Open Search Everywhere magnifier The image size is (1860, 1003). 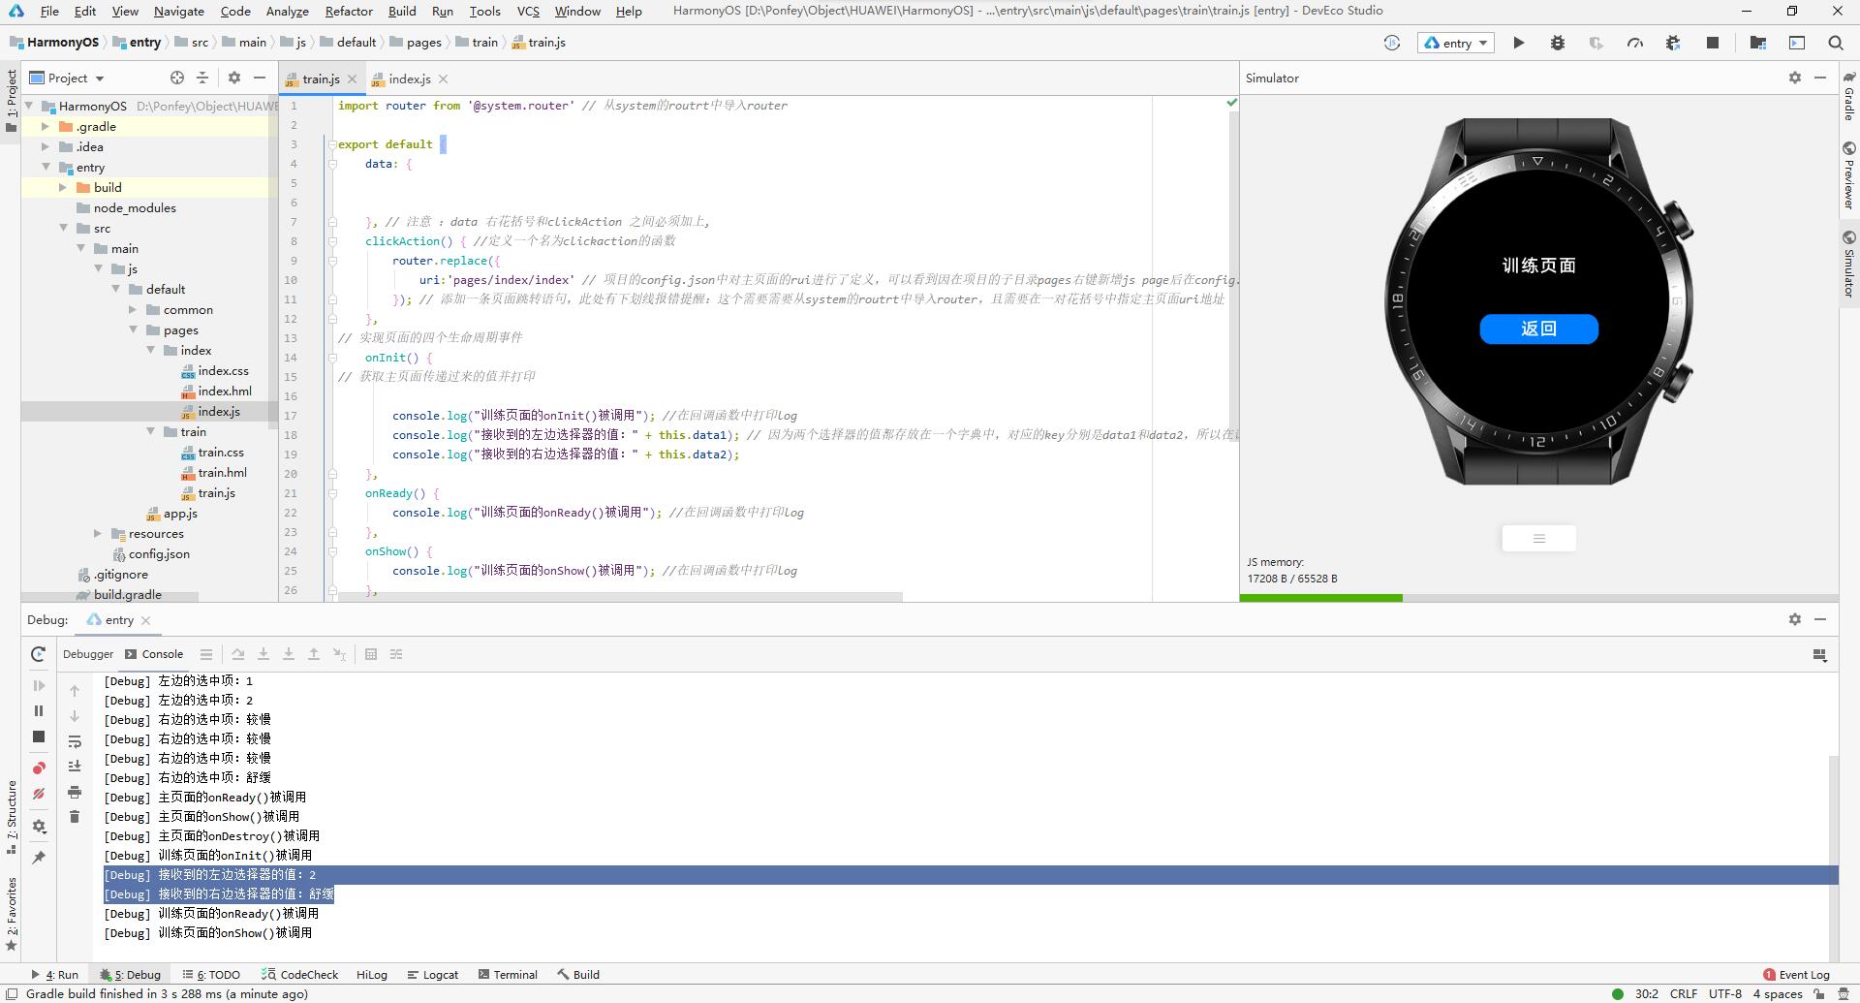click(1835, 43)
